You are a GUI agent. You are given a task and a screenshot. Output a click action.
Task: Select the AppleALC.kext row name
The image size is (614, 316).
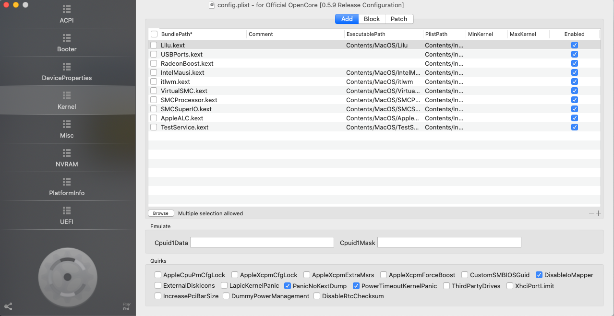[x=182, y=118]
